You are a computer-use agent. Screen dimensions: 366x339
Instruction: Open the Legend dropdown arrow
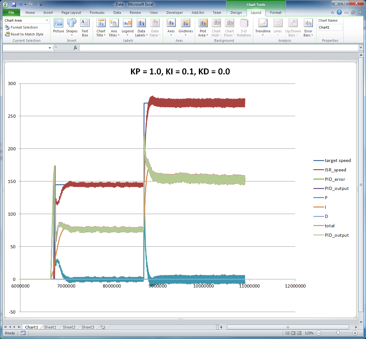click(x=128, y=35)
